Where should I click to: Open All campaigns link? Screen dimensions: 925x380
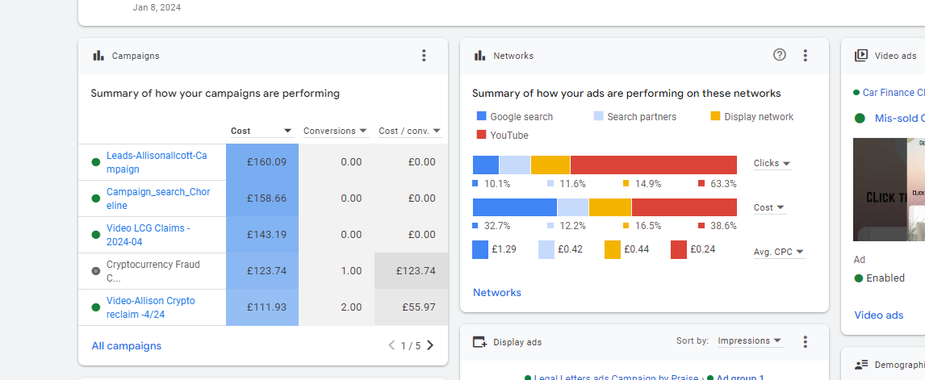127,346
